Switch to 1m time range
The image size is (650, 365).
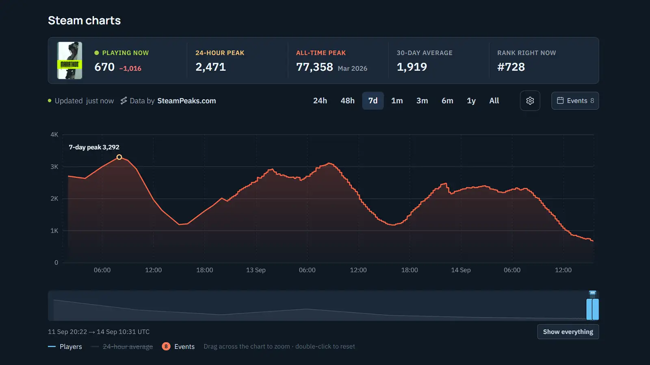point(397,101)
